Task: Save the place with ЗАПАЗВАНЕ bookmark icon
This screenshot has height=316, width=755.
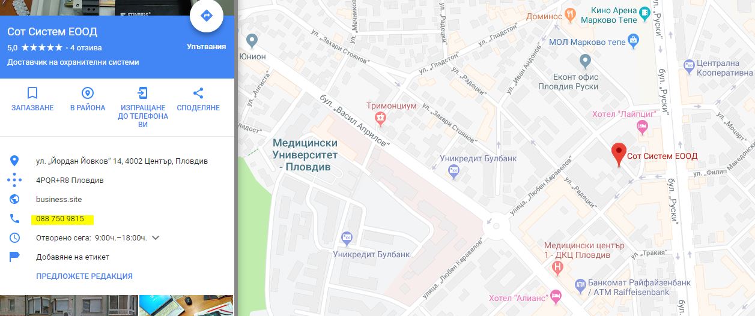Action: pyautogui.click(x=32, y=93)
